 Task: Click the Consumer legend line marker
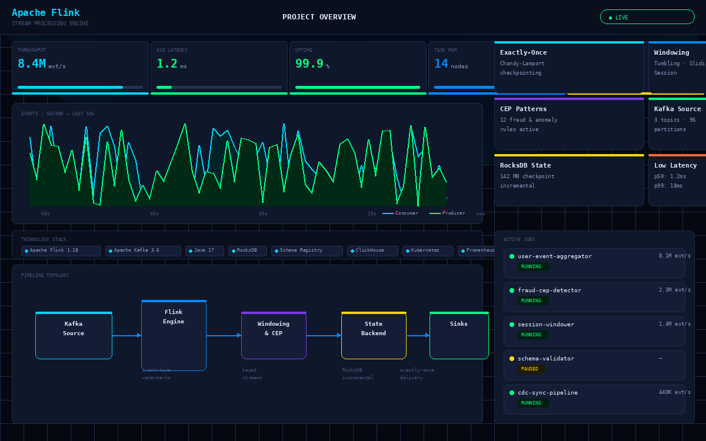tap(388, 213)
